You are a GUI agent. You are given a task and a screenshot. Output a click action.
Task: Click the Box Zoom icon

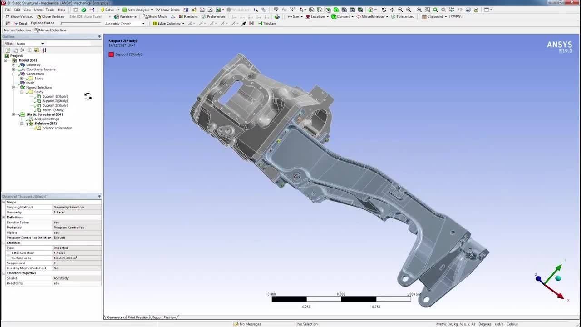[x=409, y=10]
